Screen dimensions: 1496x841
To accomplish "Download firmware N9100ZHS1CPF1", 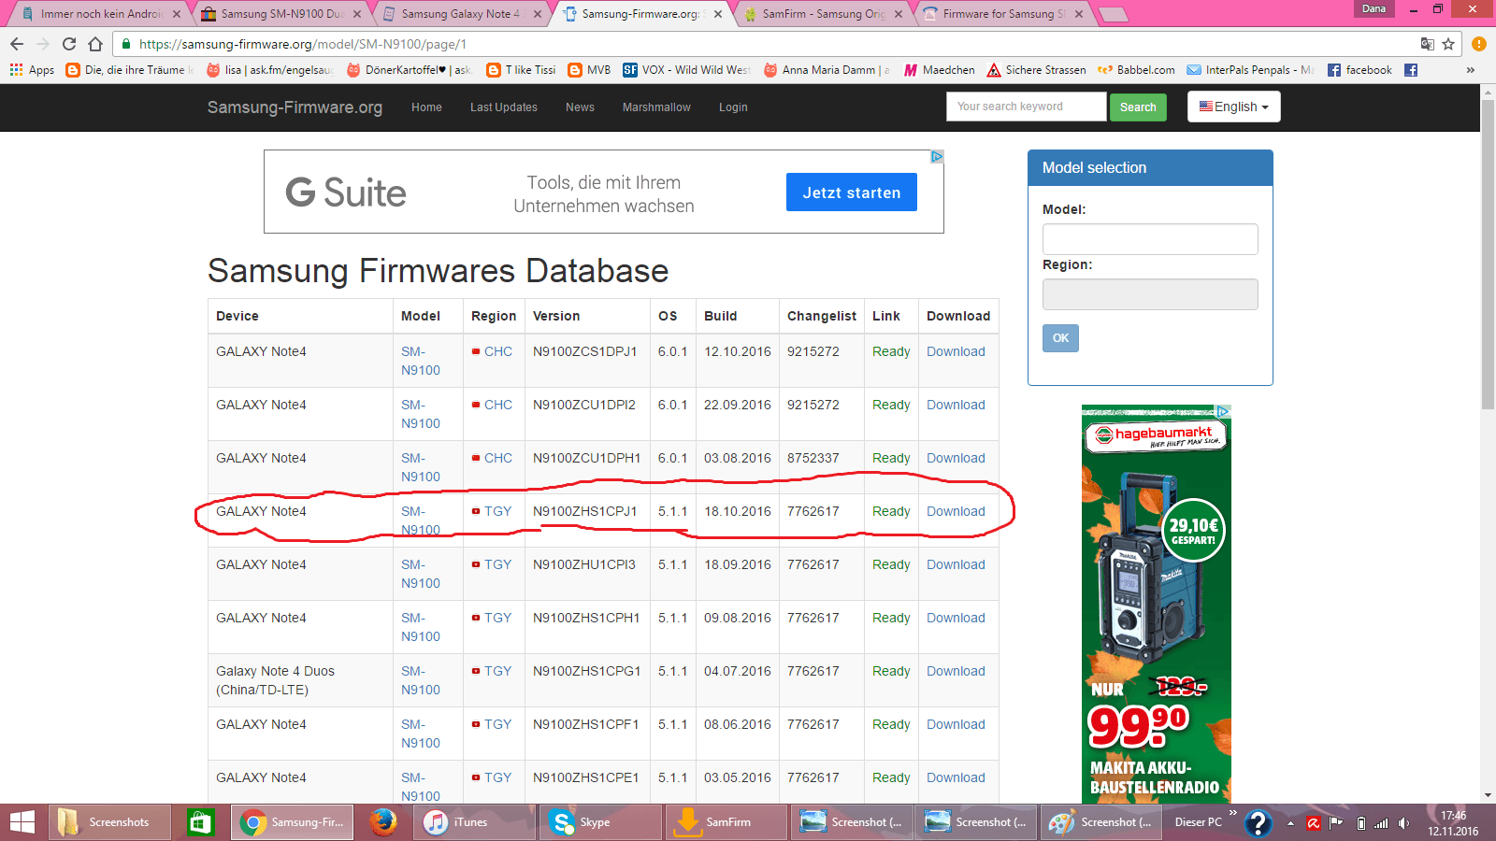I will [x=956, y=724].
